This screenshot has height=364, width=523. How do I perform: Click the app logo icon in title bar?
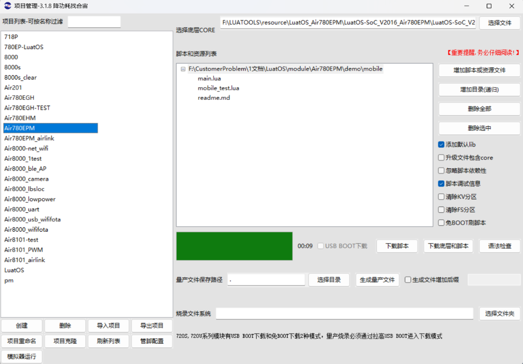(x=7, y=6)
